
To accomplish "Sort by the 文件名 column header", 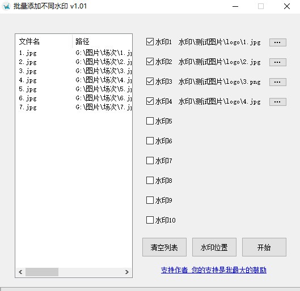I will [x=44, y=41].
